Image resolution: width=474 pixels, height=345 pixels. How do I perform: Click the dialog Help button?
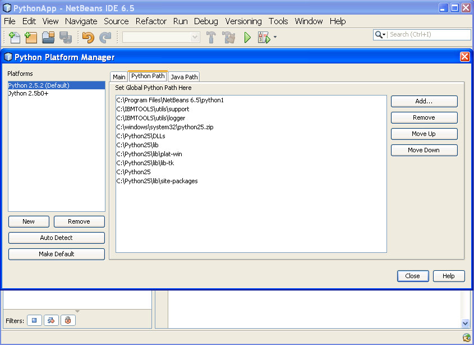click(449, 276)
